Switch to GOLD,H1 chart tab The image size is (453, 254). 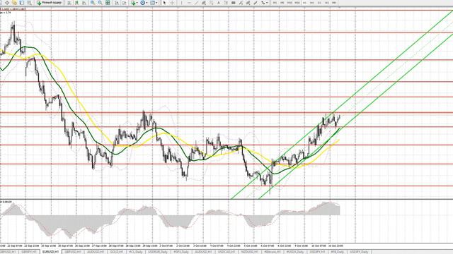tap(116, 252)
